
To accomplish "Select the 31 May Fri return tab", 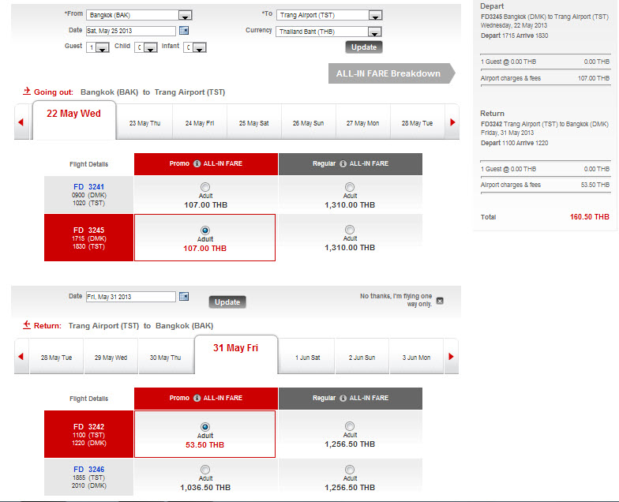I will [235, 354].
